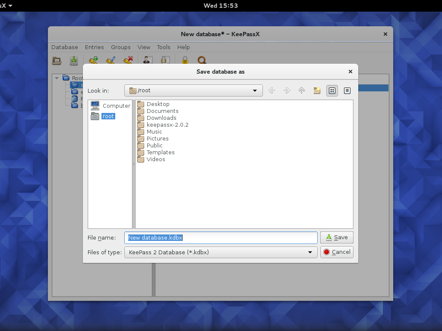Click the system clock Wed 15:53

[x=221, y=6]
